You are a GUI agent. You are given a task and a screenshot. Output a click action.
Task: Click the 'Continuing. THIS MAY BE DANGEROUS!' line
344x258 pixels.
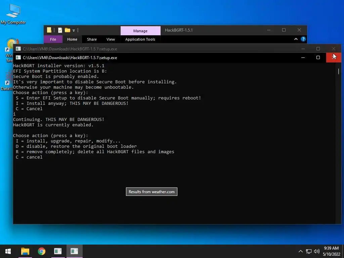tap(59, 119)
